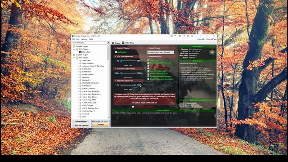The image size is (288, 162).
Task: Click the icon beside Battlefield 3
Action: point(80,69)
